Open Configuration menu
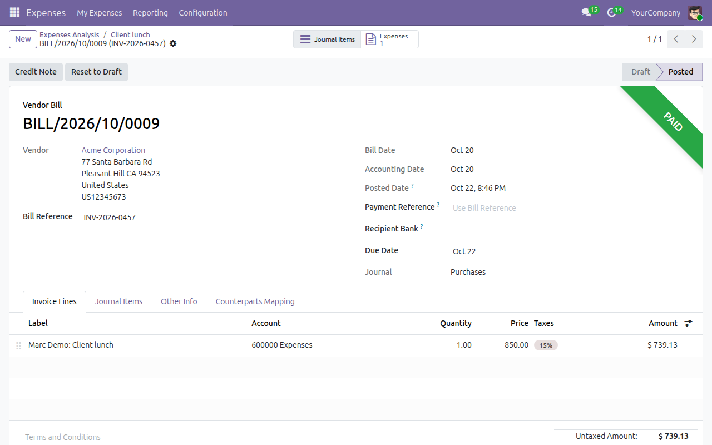 [203, 12]
